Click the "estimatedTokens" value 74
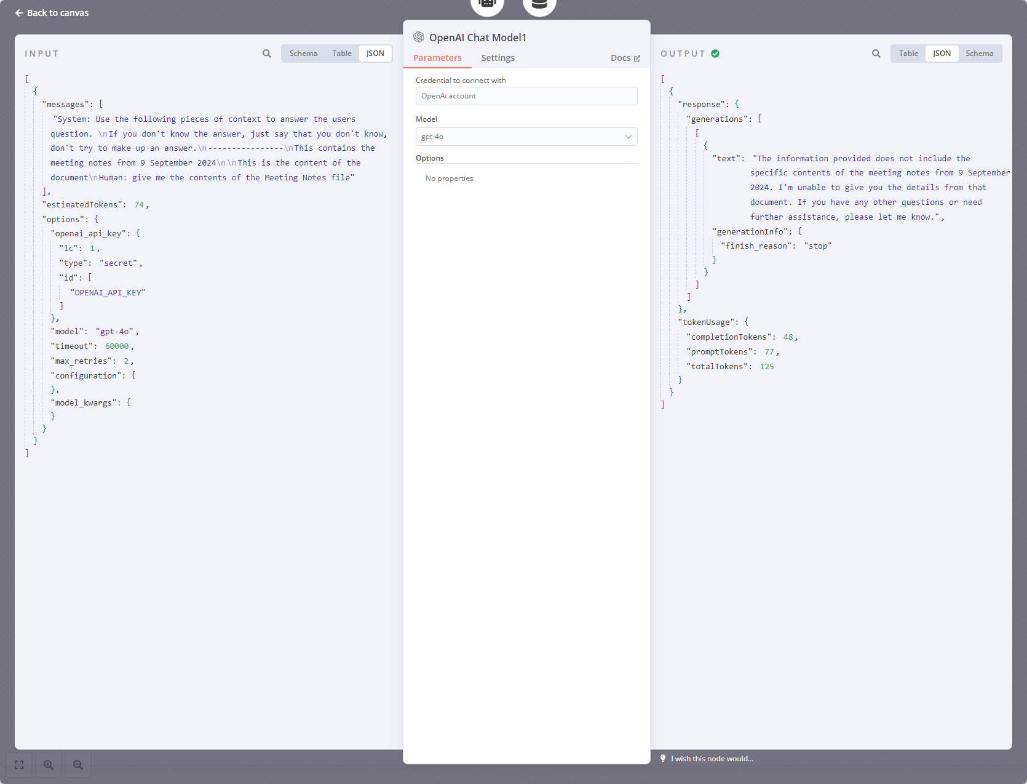This screenshot has width=1027, height=784. click(139, 204)
